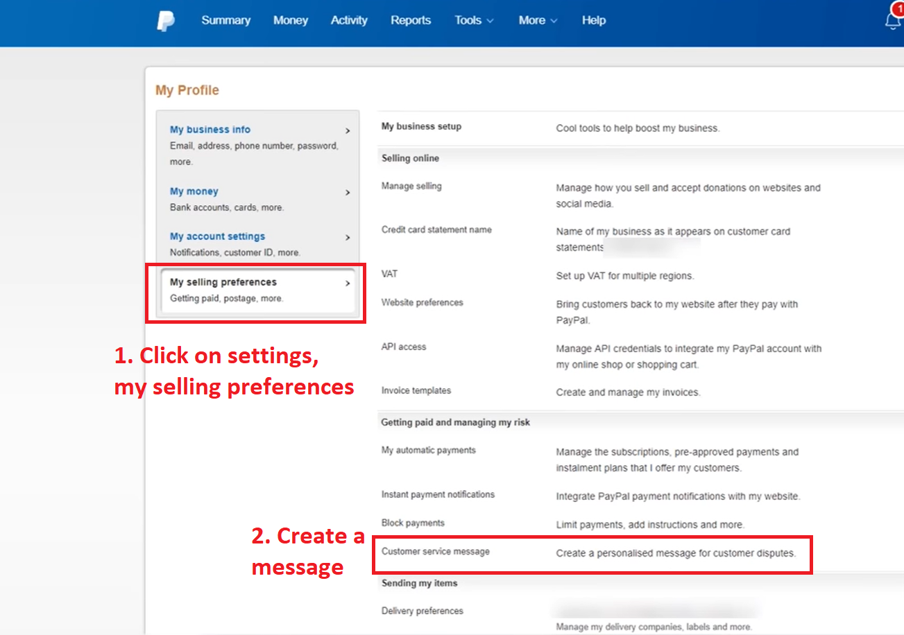Go to the Summary tab
Screen dimensions: 904x635
point(226,20)
